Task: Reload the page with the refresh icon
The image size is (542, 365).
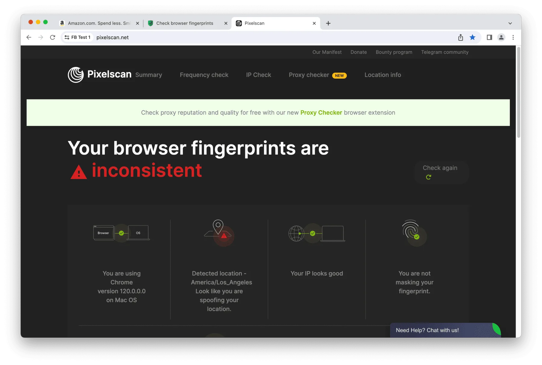Action: point(53,37)
